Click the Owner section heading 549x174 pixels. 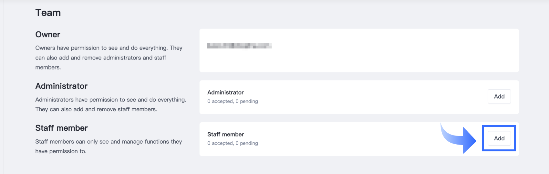[x=48, y=35]
